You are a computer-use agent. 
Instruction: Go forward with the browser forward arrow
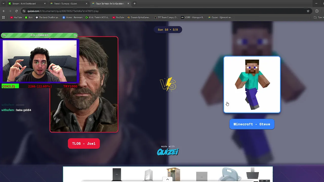(10, 11)
